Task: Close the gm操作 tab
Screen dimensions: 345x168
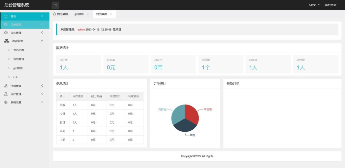Action: (88, 14)
